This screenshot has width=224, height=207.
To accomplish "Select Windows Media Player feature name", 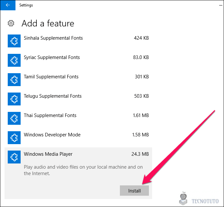I will pyautogui.click(x=48, y=154).
